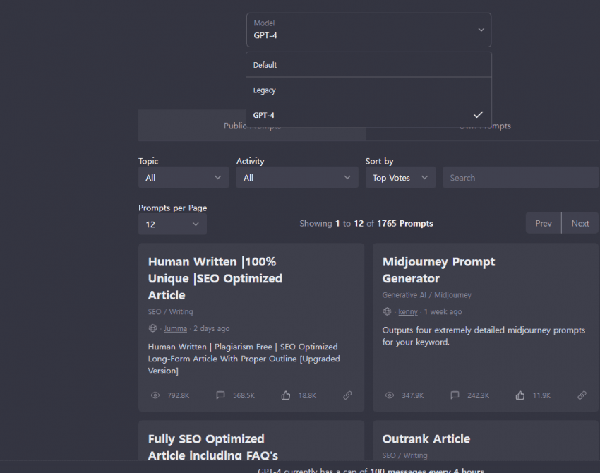Click the thumbs-up icon on Human Written card

pos(286,395)
